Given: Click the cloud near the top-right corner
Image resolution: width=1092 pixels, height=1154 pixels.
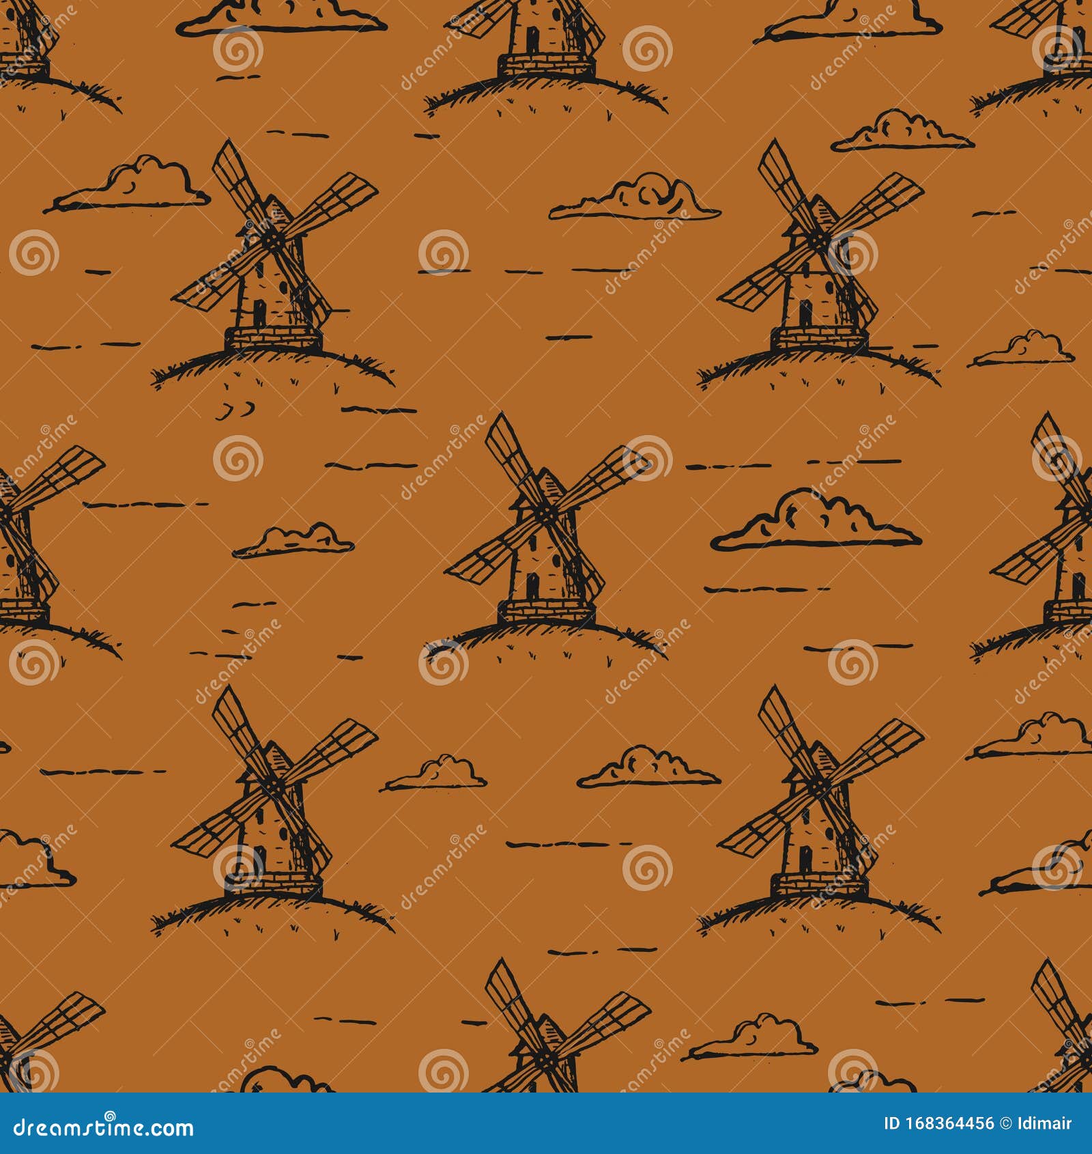Looking at the screenshot, I should point(901,130).
